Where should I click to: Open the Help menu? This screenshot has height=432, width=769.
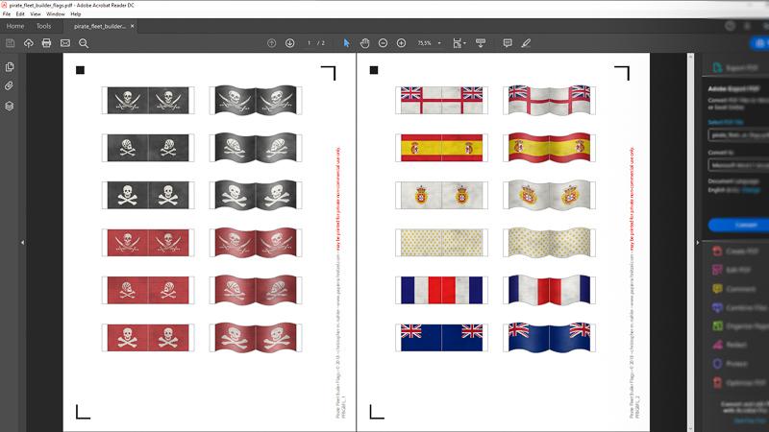[x=76, y=14]
